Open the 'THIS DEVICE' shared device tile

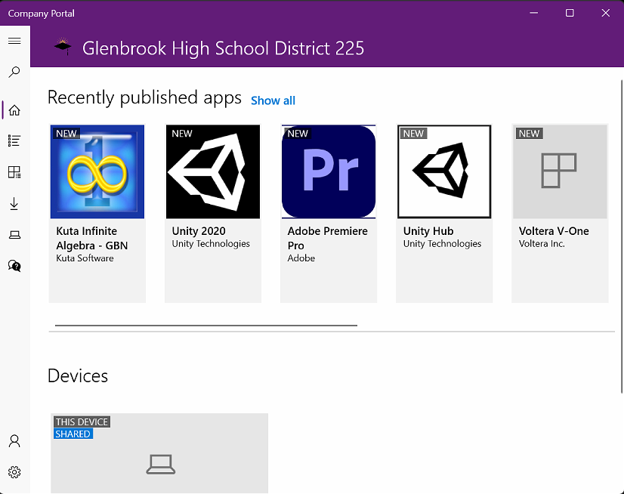pos(159,453)
